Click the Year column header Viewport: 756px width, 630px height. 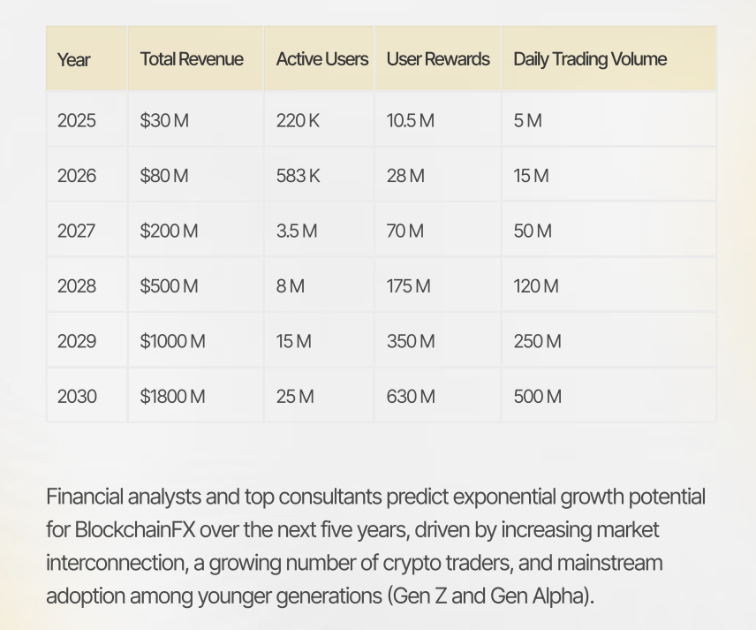74,60
